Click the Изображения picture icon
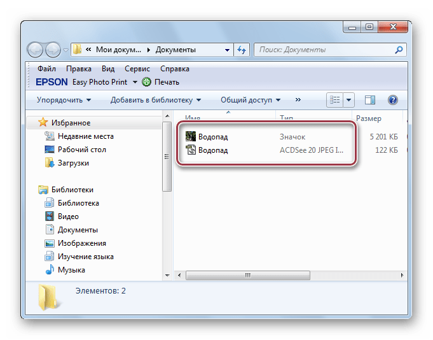 [x=50, y=243]
